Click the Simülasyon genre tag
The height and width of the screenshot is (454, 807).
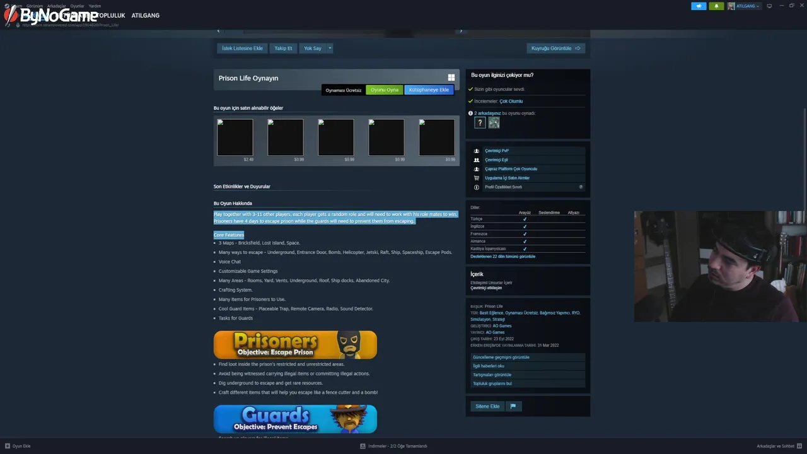point(480,319)
